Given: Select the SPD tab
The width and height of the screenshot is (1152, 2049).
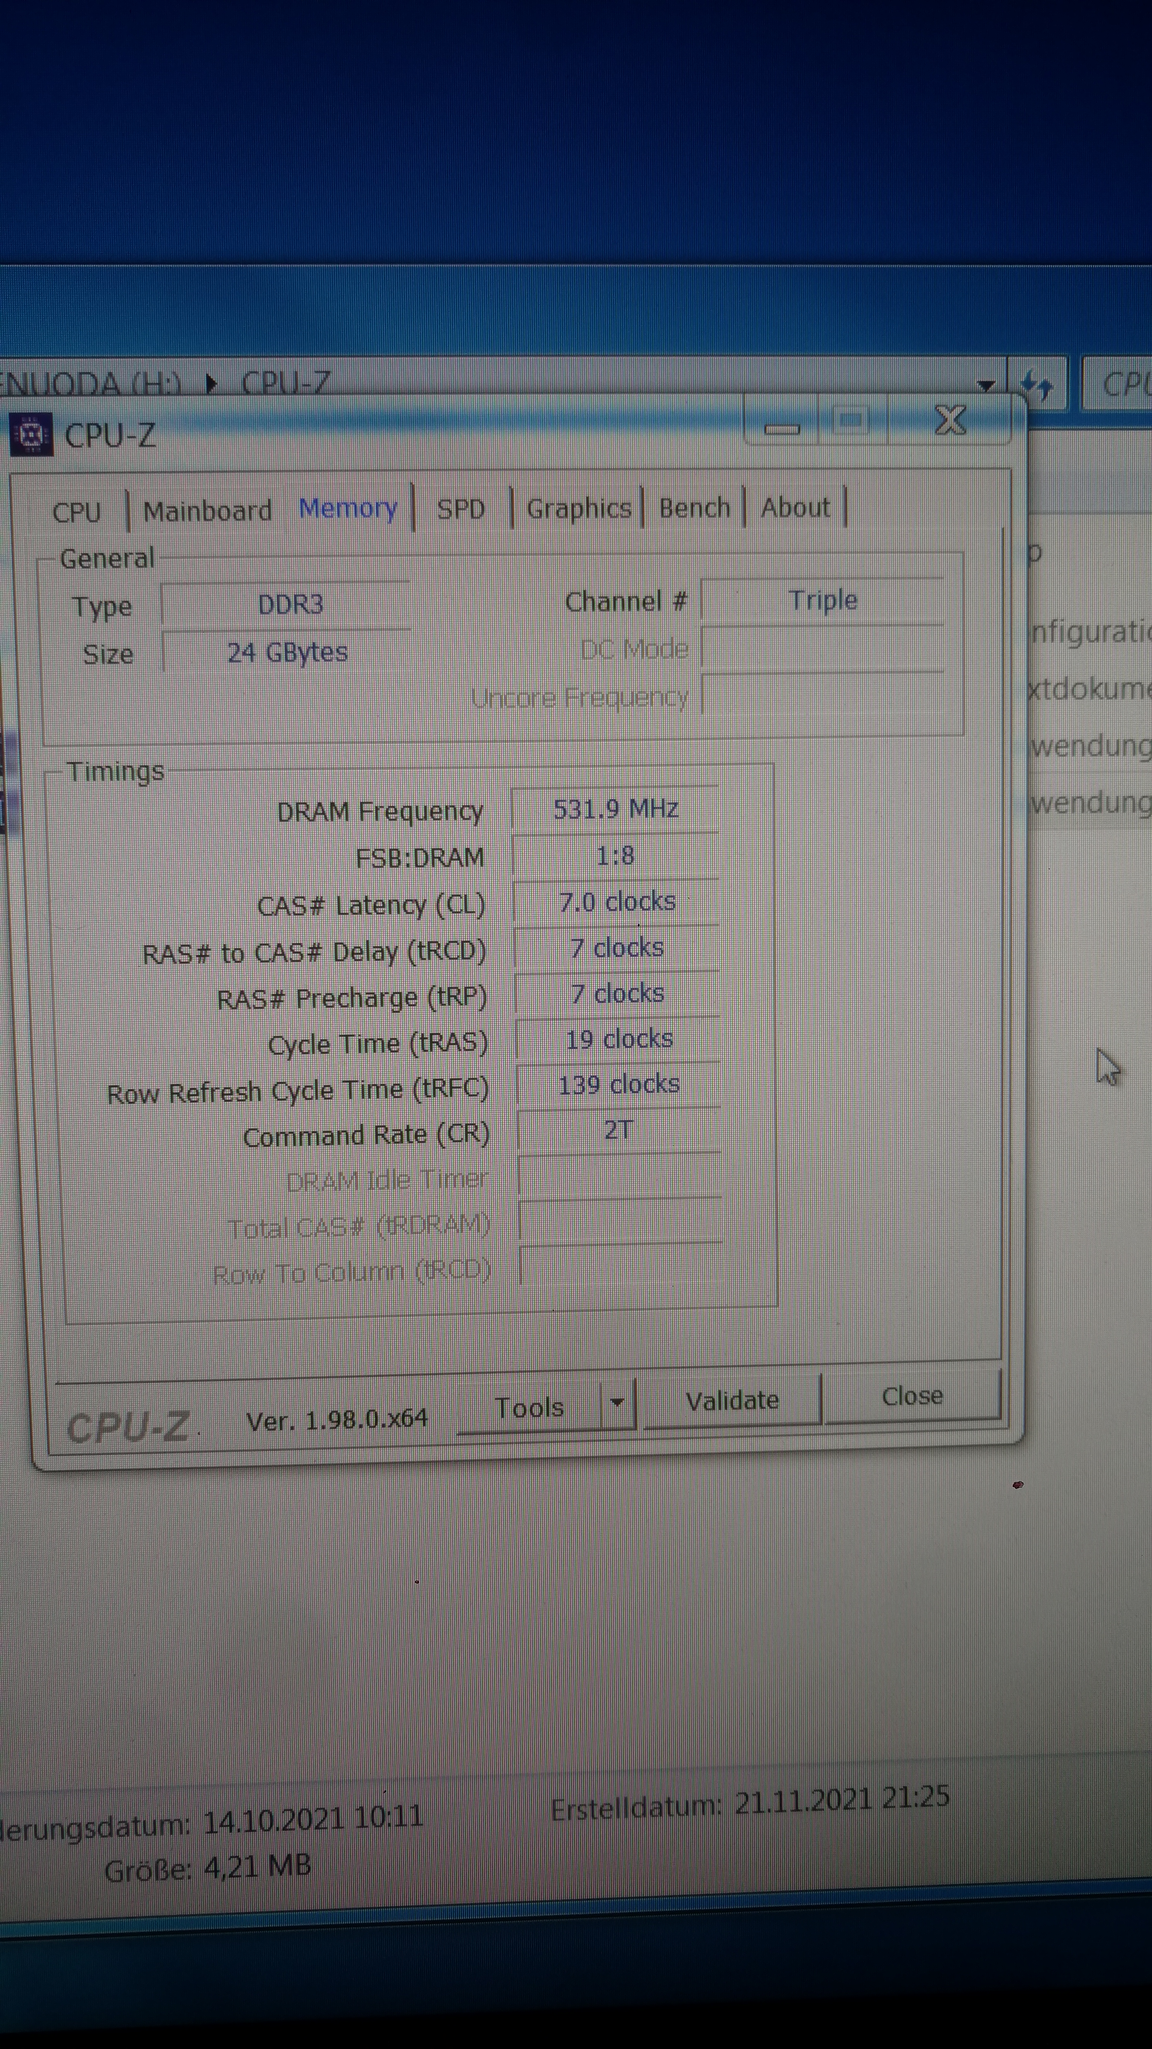Looking at the screenshot, I should pos(460,509).
